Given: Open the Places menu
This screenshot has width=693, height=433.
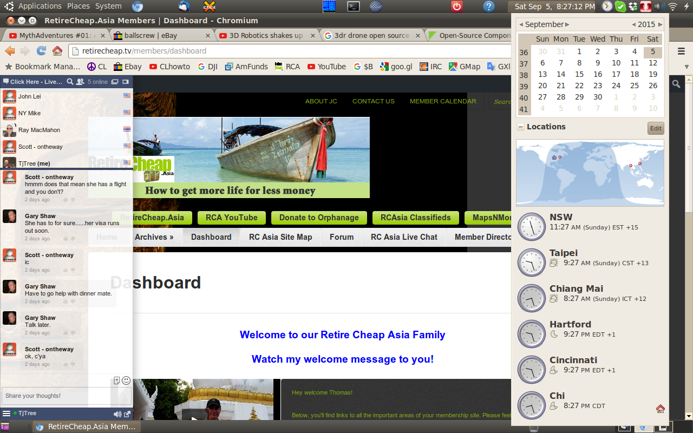Looking at the screenshot, I should (x=79, y=6).
